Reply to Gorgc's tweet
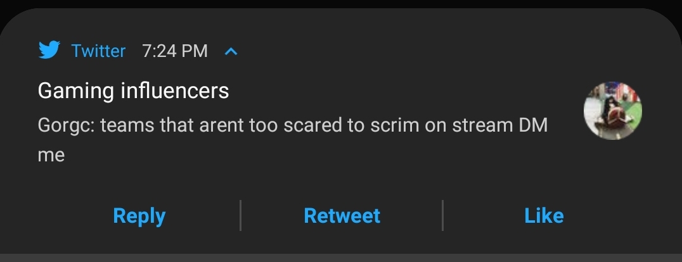Image resolution: width=682 pixels, height=262 pixels. coord(139,216)
